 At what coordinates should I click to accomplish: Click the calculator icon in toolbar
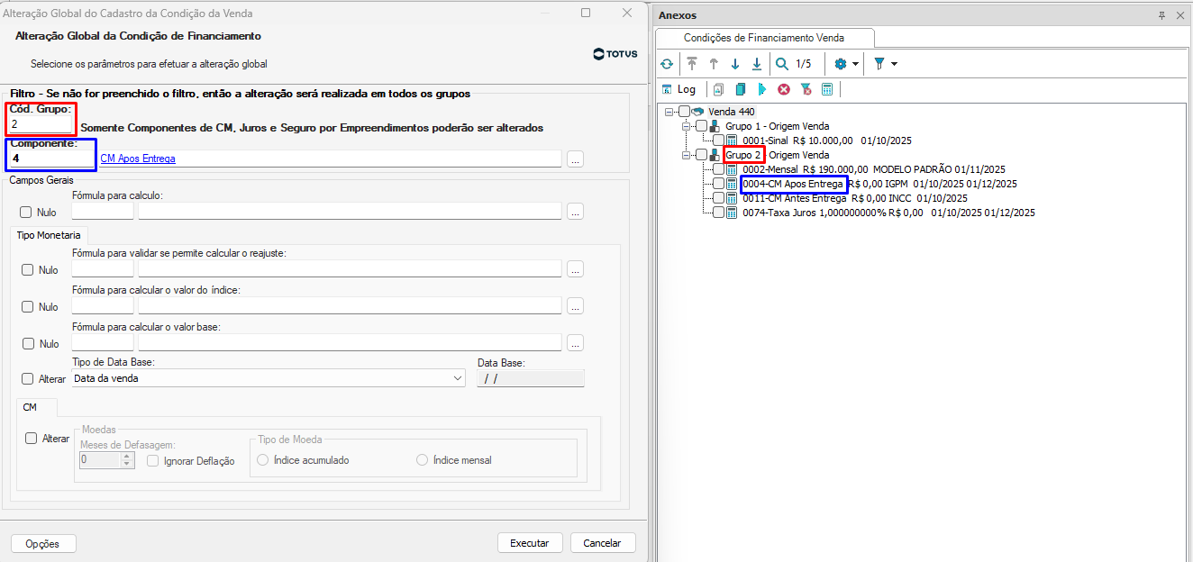coord(827,89)
